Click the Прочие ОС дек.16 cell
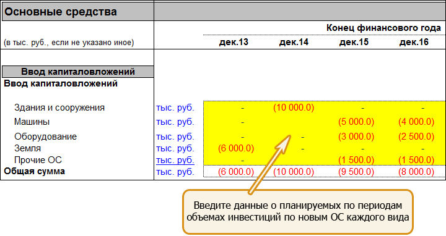 (416, 160)
